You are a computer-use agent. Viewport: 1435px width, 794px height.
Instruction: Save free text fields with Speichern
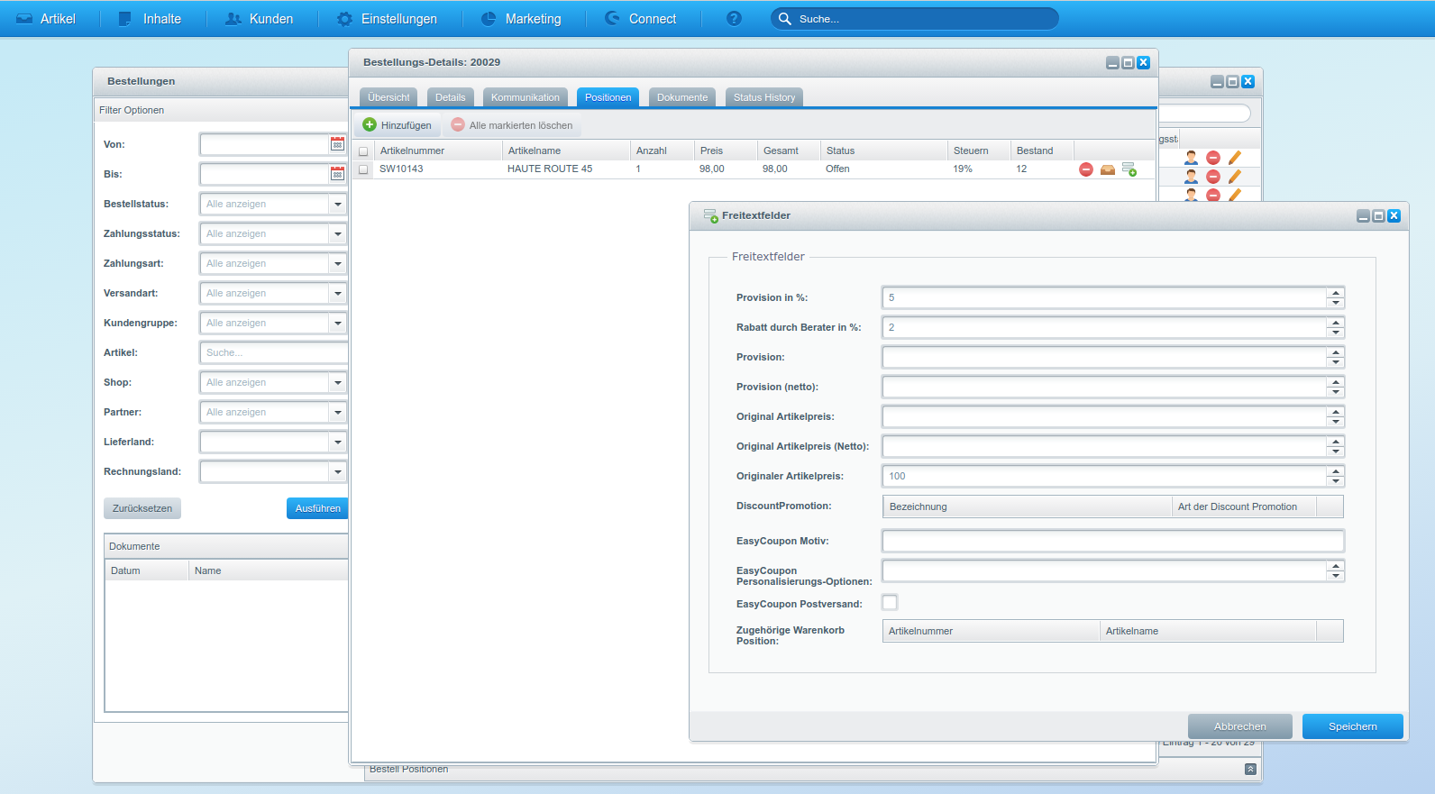coord(1353,726)
